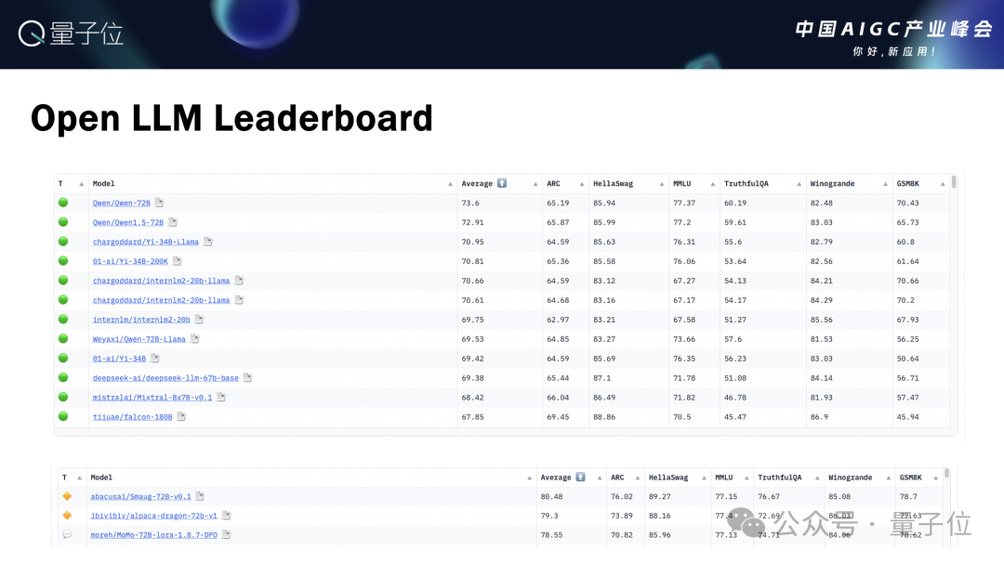Green type dot in 01-ai/Yi-34B row
1004x564 pixels.
pos(63,358)
